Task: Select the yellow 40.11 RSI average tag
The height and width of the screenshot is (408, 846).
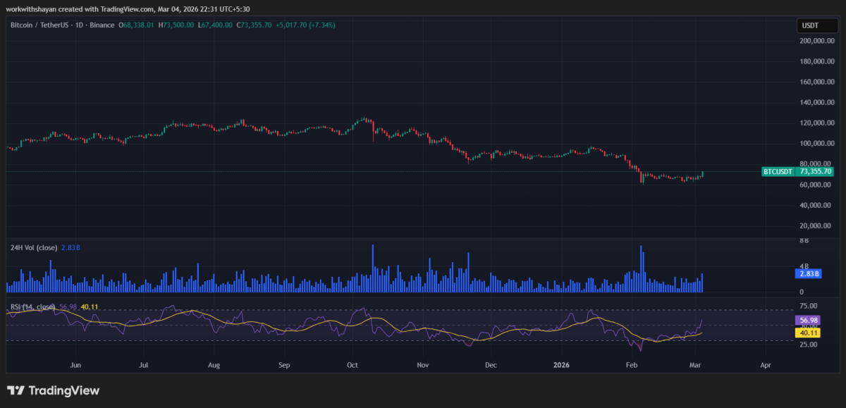Action: (x=807, y=332)
